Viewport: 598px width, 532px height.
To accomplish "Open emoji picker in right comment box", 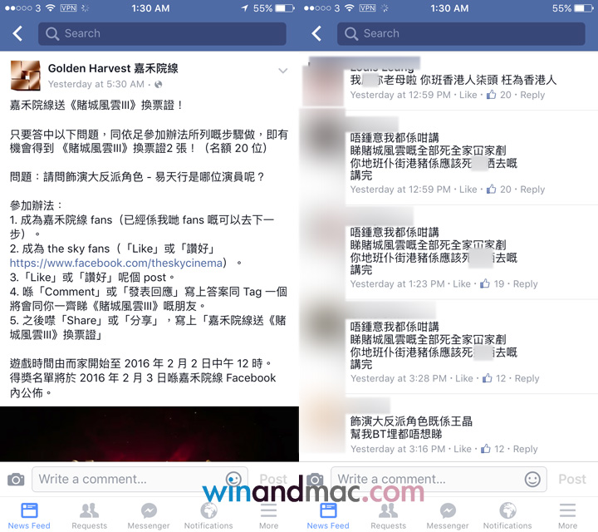I will tap(532, 479).
